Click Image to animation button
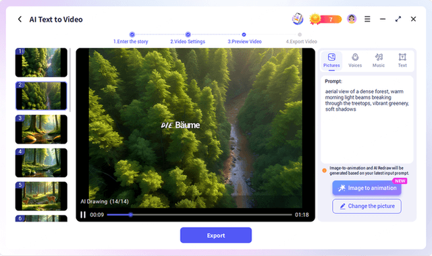 coord(367,188)
